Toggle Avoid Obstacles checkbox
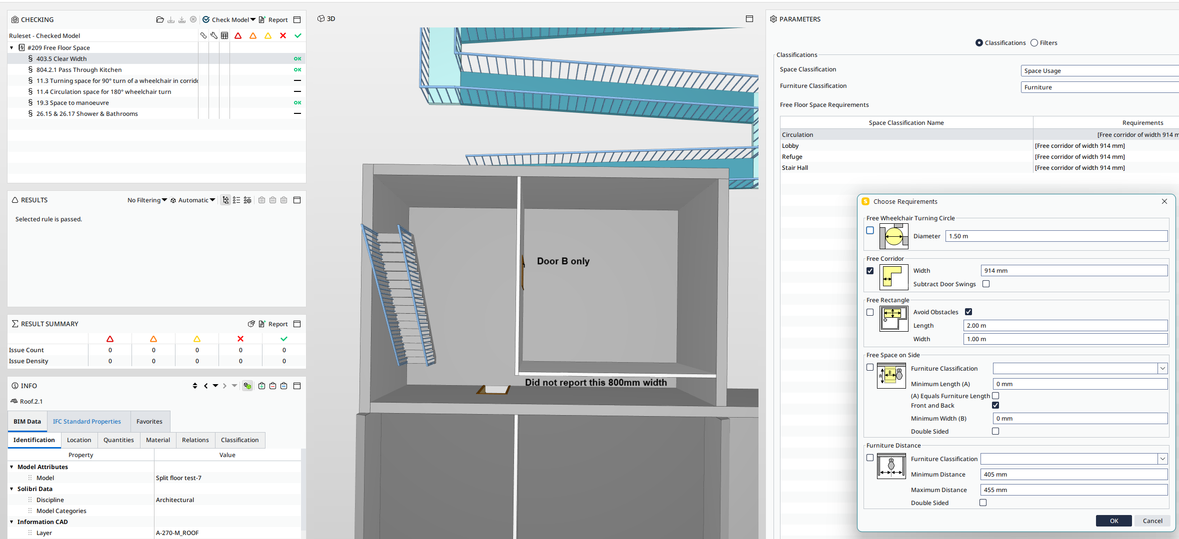The image size is (1179, 539). point(968,312)
